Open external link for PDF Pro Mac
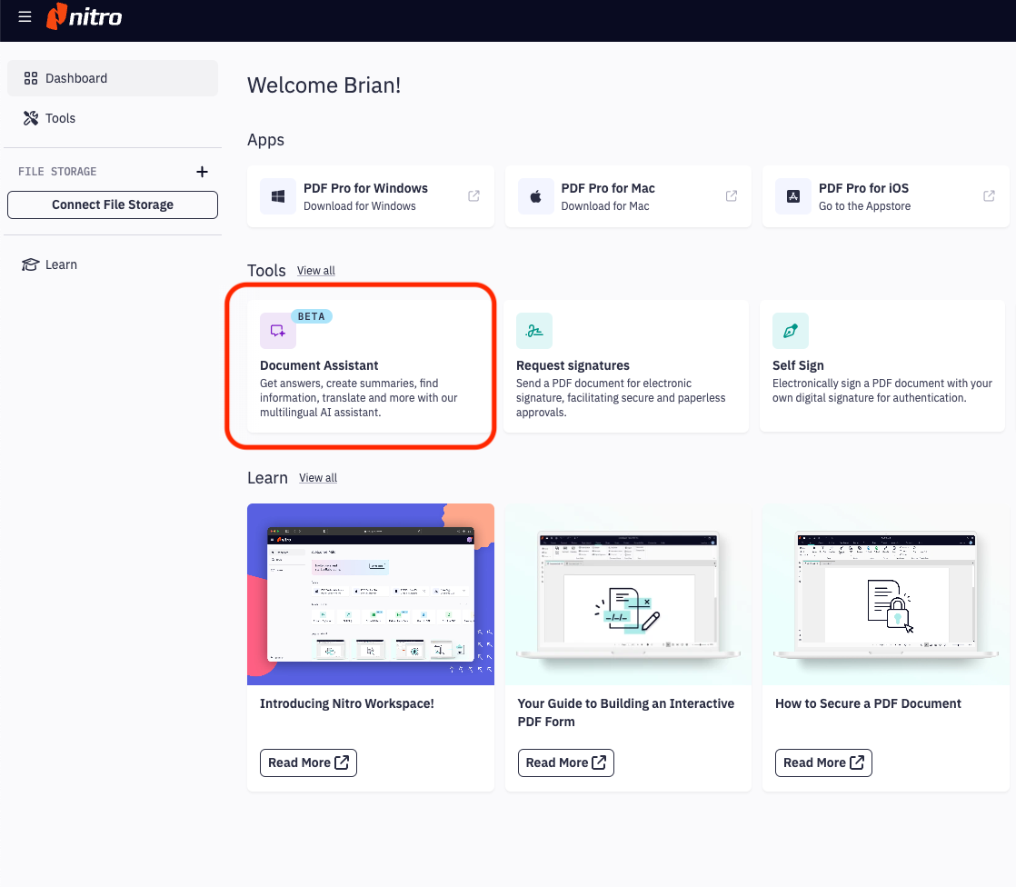This screenshot has height=887, width=1016. click(732, 196)
